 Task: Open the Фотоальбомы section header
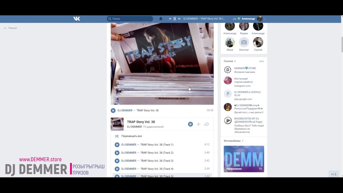(x=232, y=141)
